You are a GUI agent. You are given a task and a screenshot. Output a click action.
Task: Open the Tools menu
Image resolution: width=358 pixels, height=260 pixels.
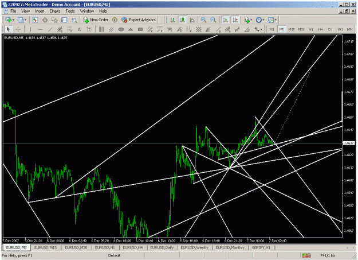70,11
